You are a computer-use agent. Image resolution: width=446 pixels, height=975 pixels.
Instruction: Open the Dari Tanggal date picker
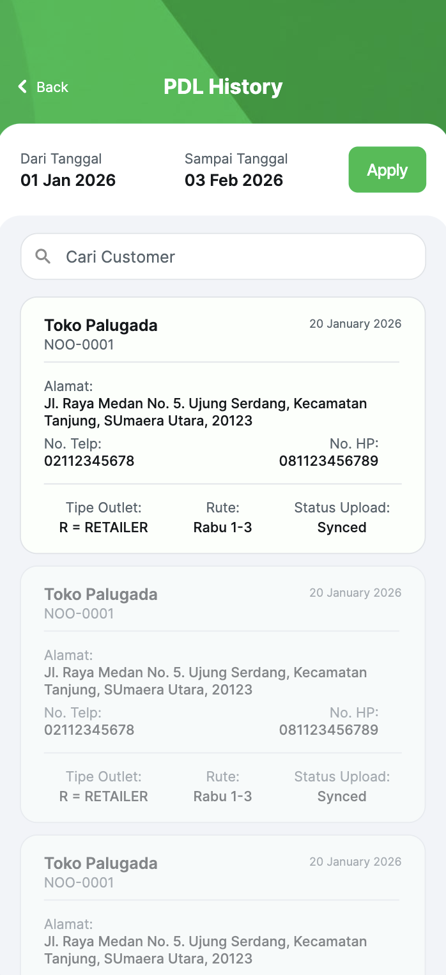[x=68, y=180]
